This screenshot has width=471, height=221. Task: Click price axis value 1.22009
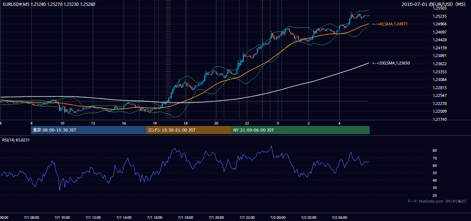(440, 111)
